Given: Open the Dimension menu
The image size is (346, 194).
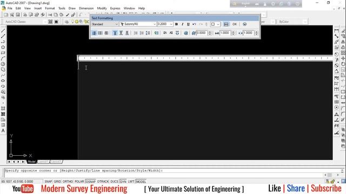Looking at the screenshot, I should point(86,9).
